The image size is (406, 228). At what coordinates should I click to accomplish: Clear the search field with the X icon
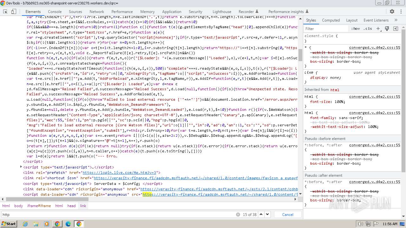(238, 214)
